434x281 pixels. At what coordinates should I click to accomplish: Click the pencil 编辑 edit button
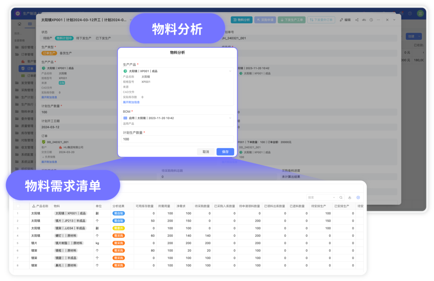(345, 20)
